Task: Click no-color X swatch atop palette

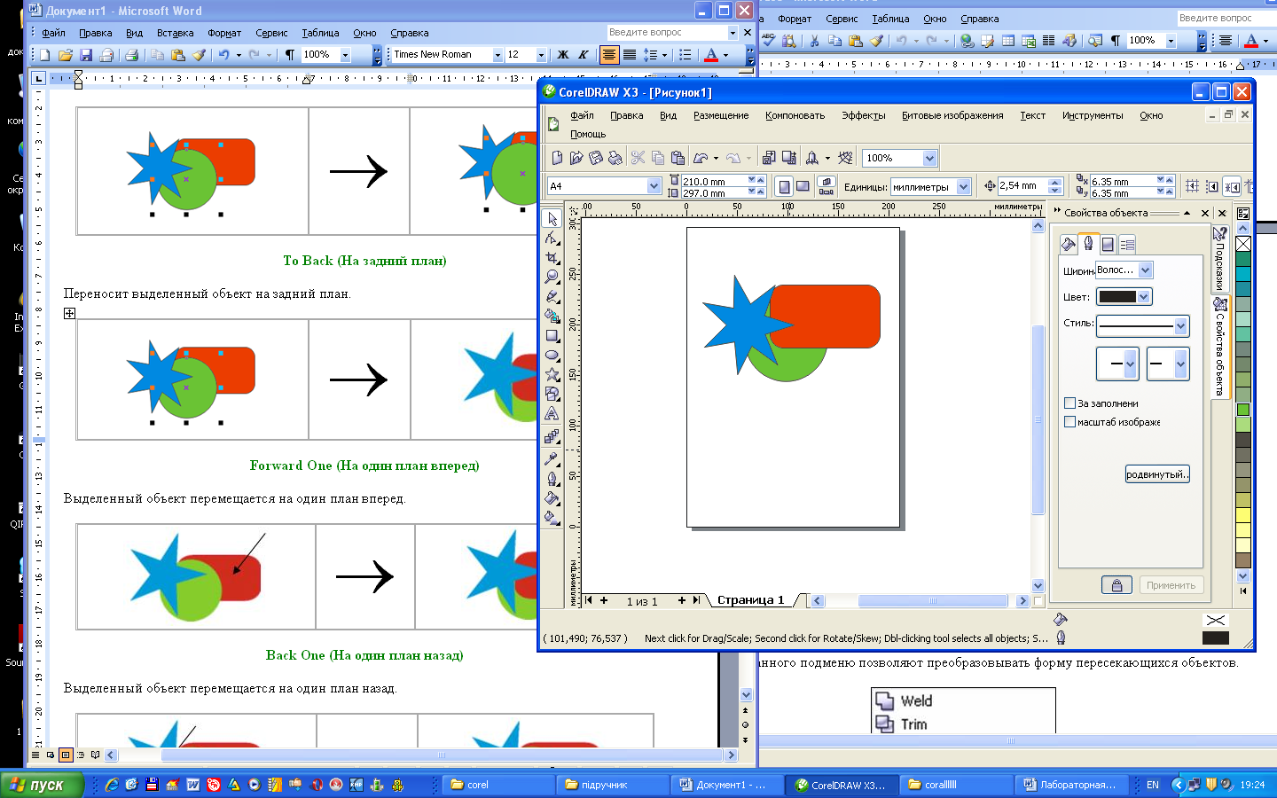Action: pyautogui.click(x=1243, y=244)
